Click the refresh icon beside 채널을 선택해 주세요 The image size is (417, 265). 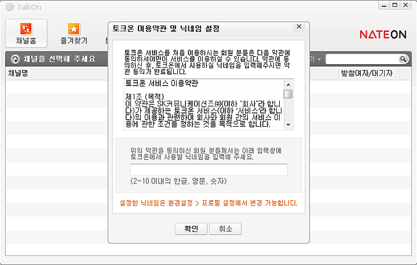pos(15,59)
